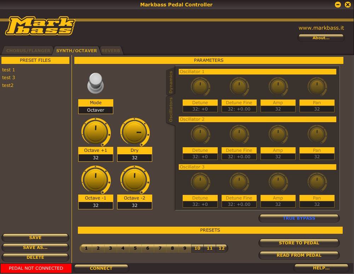The width and height of the screenshot is (354, 274).
Task: Open the Mode dropdown showing Octaver
Action: (x=96, y=110)
